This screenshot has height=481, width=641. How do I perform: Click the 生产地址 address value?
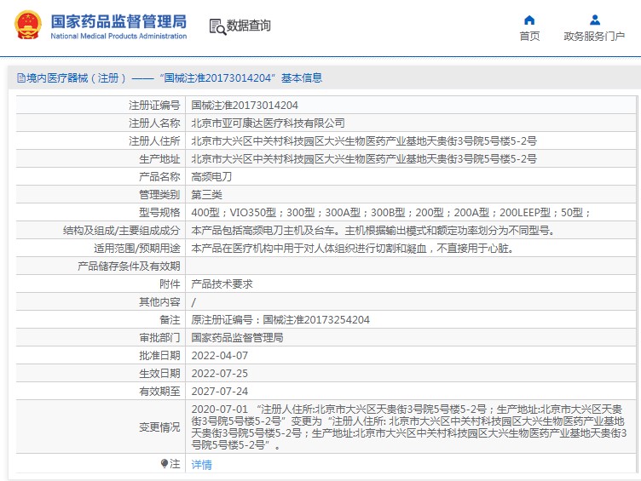[x=364, y=159]
